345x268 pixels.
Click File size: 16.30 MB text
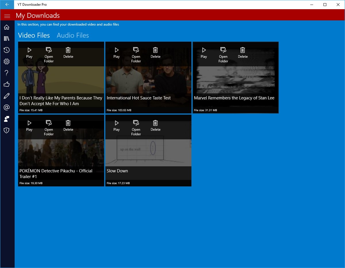pyautogui.click(x=31, y=183)
